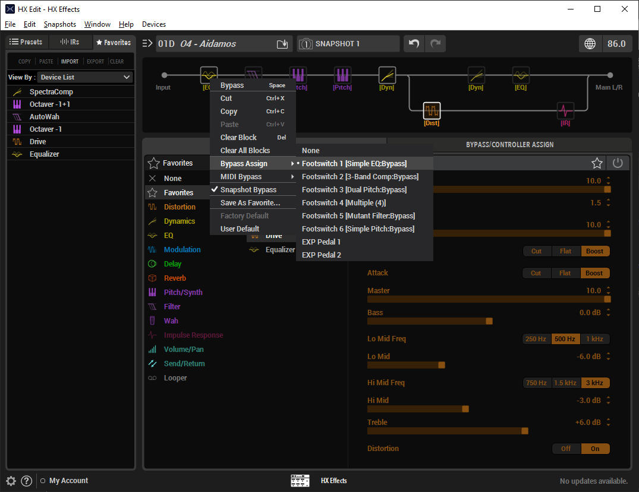This screenshot has width=639, height=492.
Task: Adjust the Hi Mid -3.0 dB stepper
Action: coord(608,400)
